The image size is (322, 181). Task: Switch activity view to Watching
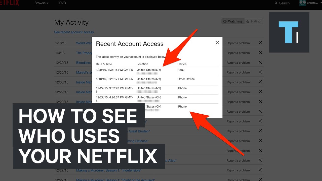(x=232, y=21)
